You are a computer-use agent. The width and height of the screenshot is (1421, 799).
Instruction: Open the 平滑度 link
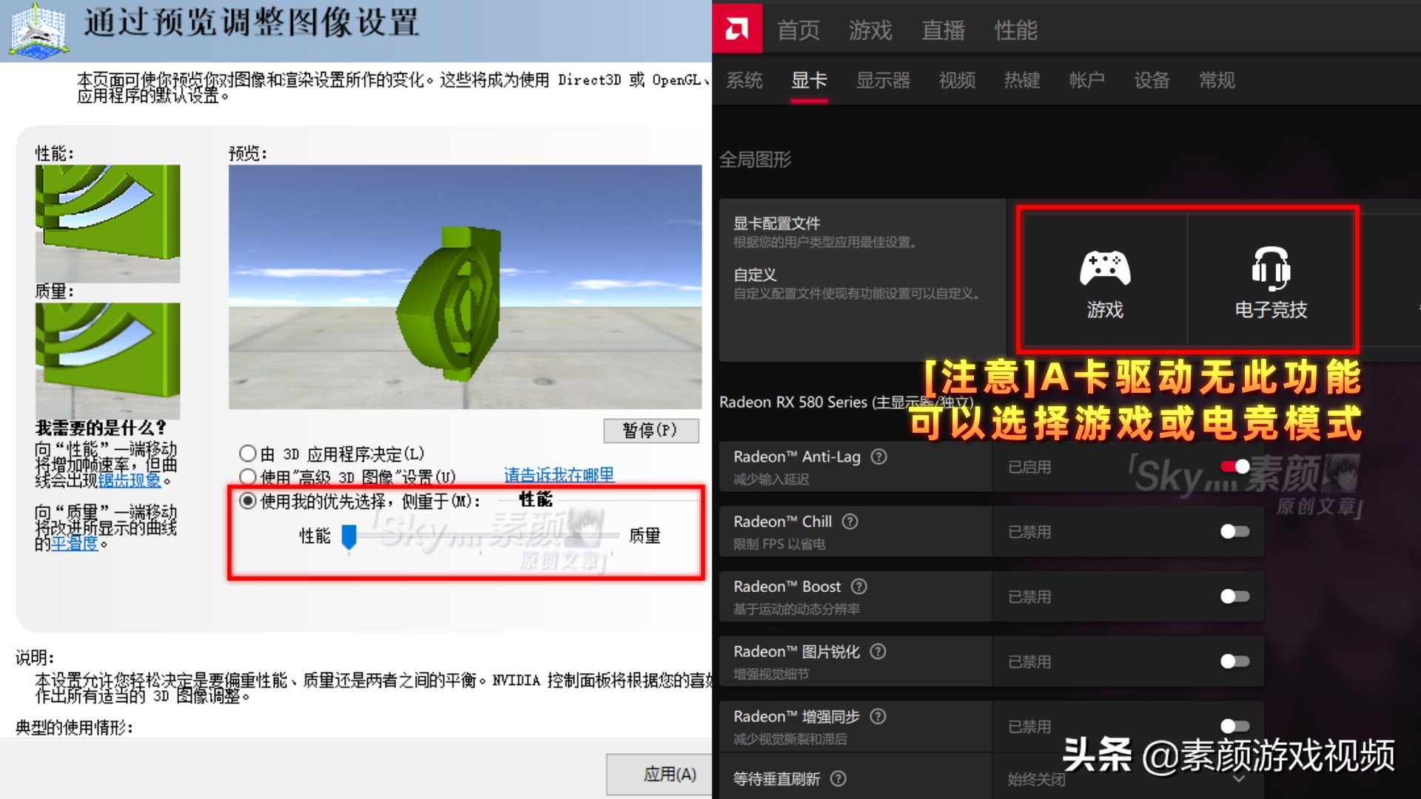pyautogui.click(x=74, y=543)
